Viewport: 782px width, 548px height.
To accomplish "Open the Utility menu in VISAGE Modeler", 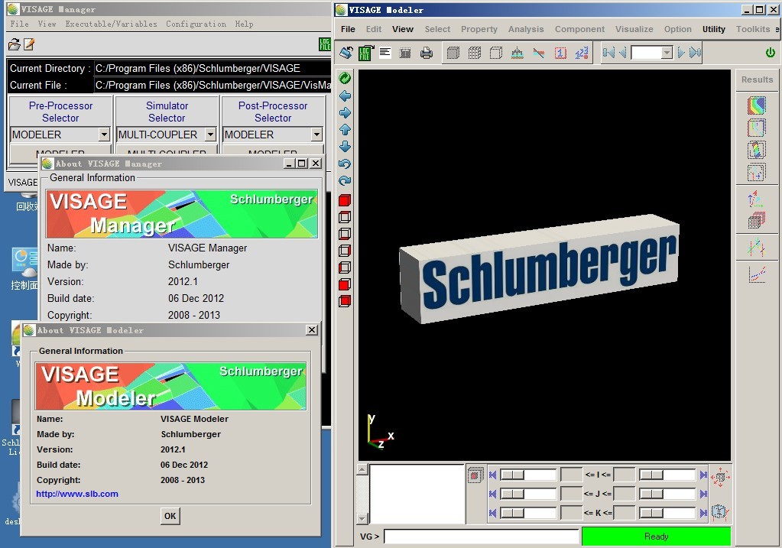I will click(714, 29).
